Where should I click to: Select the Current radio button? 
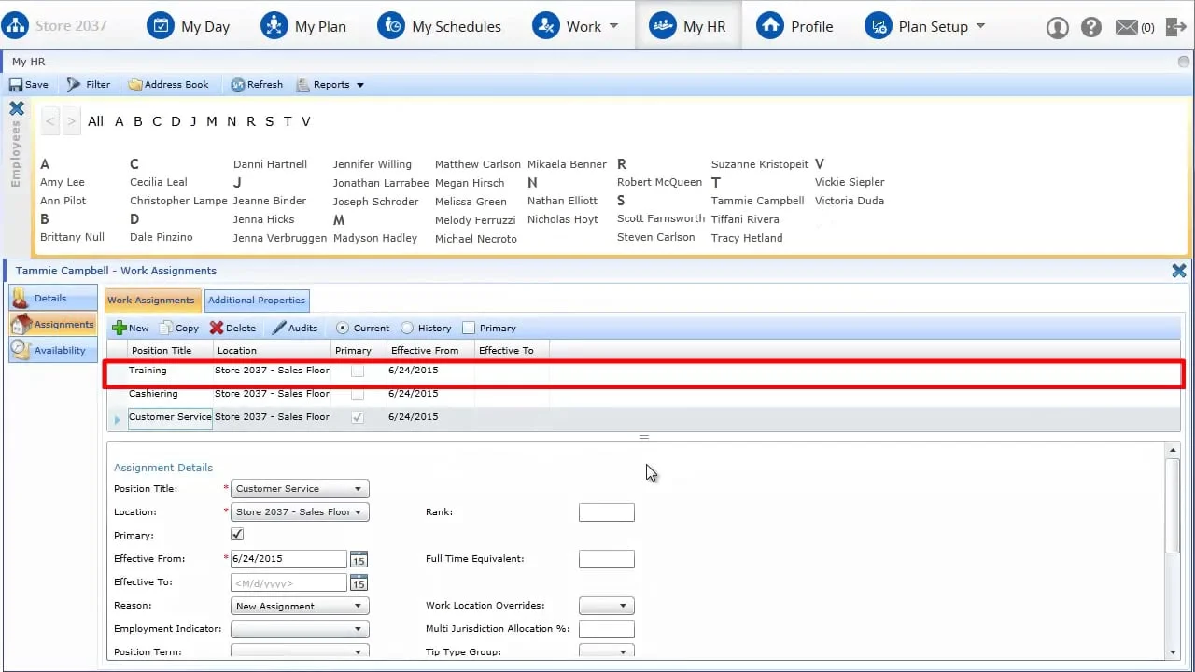[x=343, y=328]
